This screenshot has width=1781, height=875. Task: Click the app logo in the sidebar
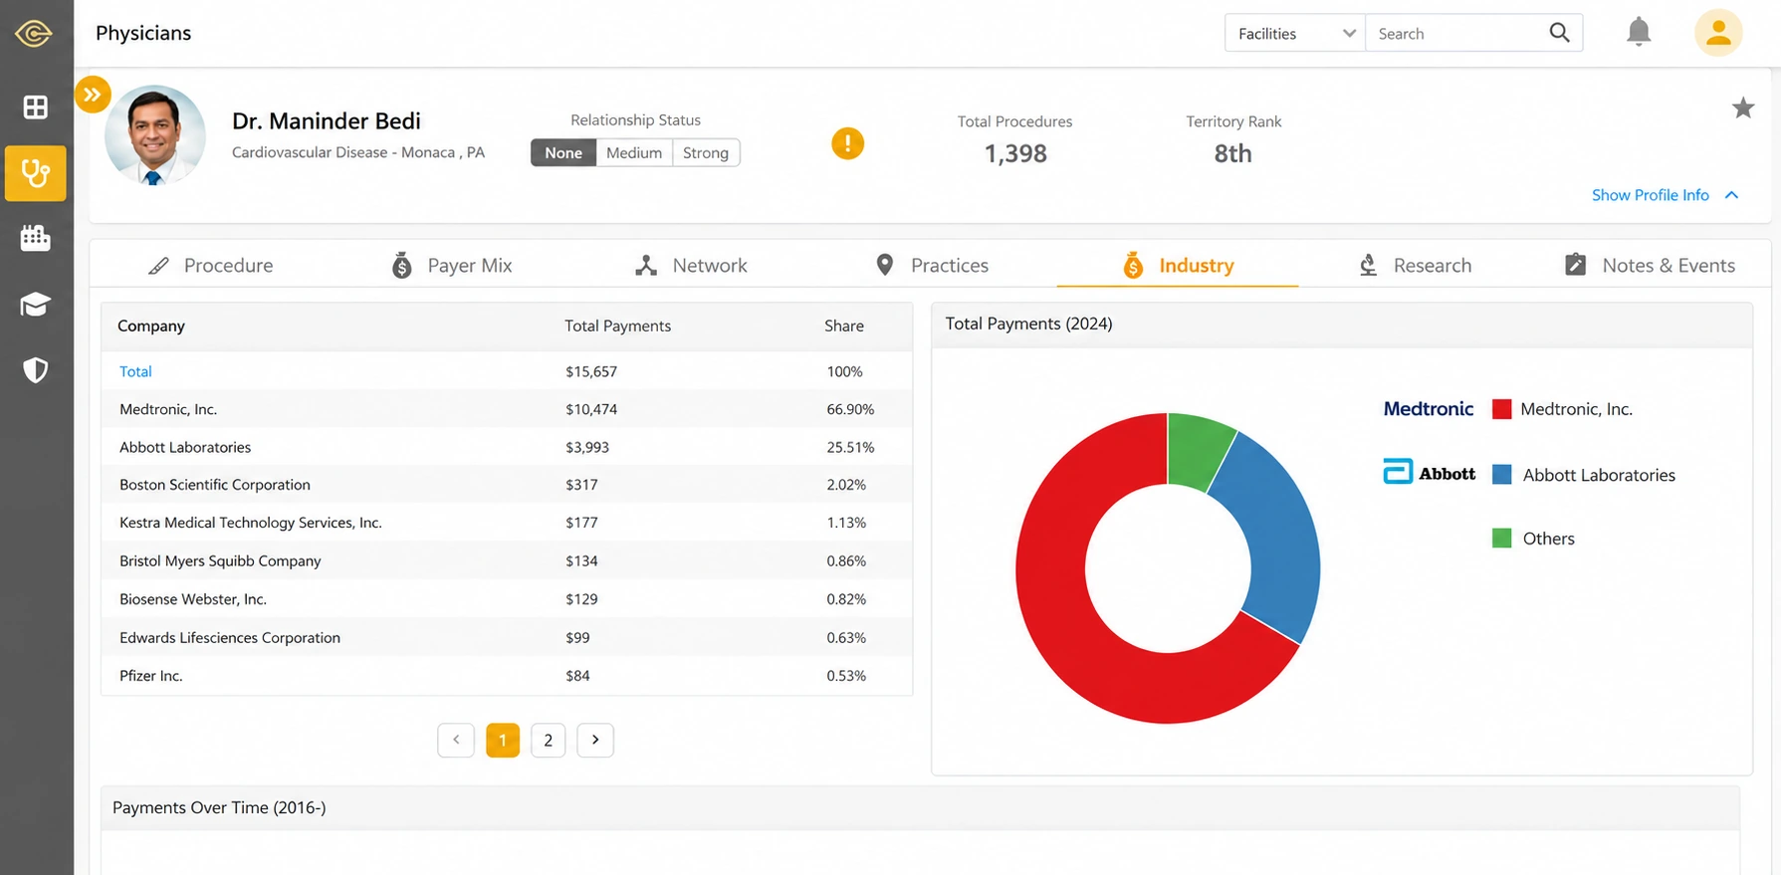click(34, 34)
